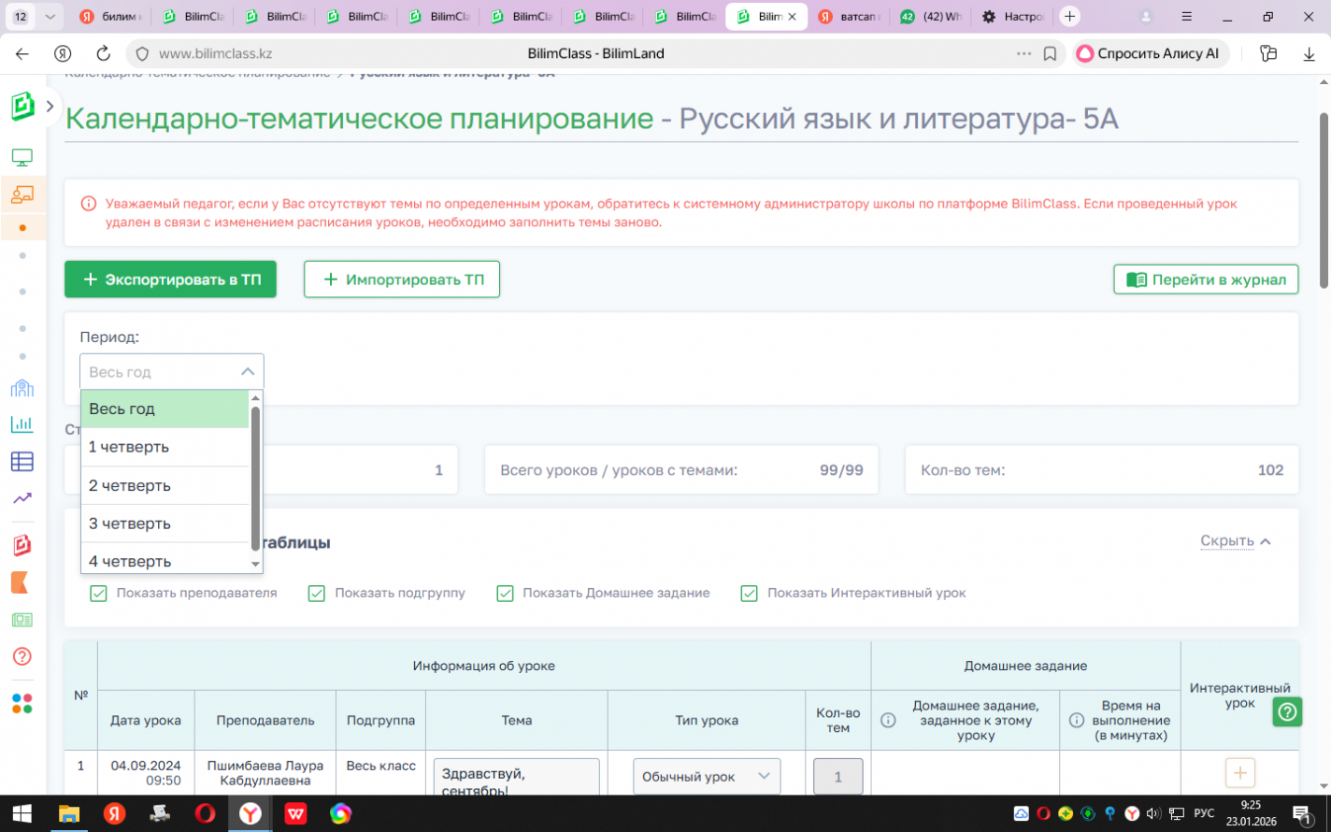Viewport: 1331px width, 832px height.
Task: Toggle Показать подгруппу checkbox
Action: pyautogui.click(x=317, y=594)
